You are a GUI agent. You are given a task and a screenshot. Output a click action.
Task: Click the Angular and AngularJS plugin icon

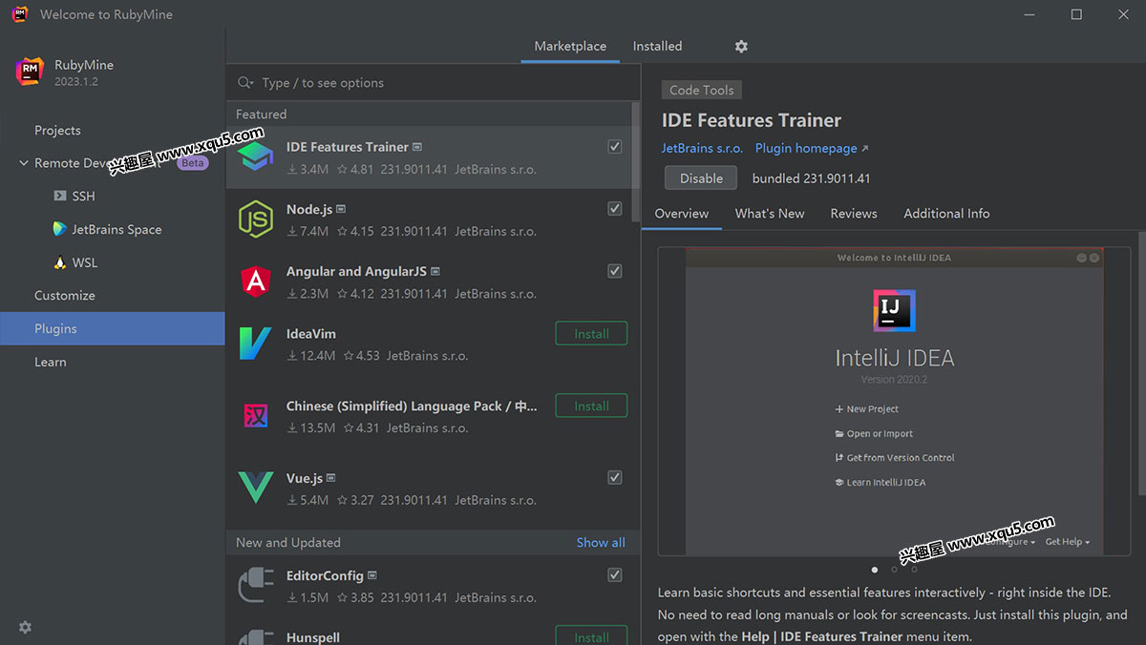(256, 281)
